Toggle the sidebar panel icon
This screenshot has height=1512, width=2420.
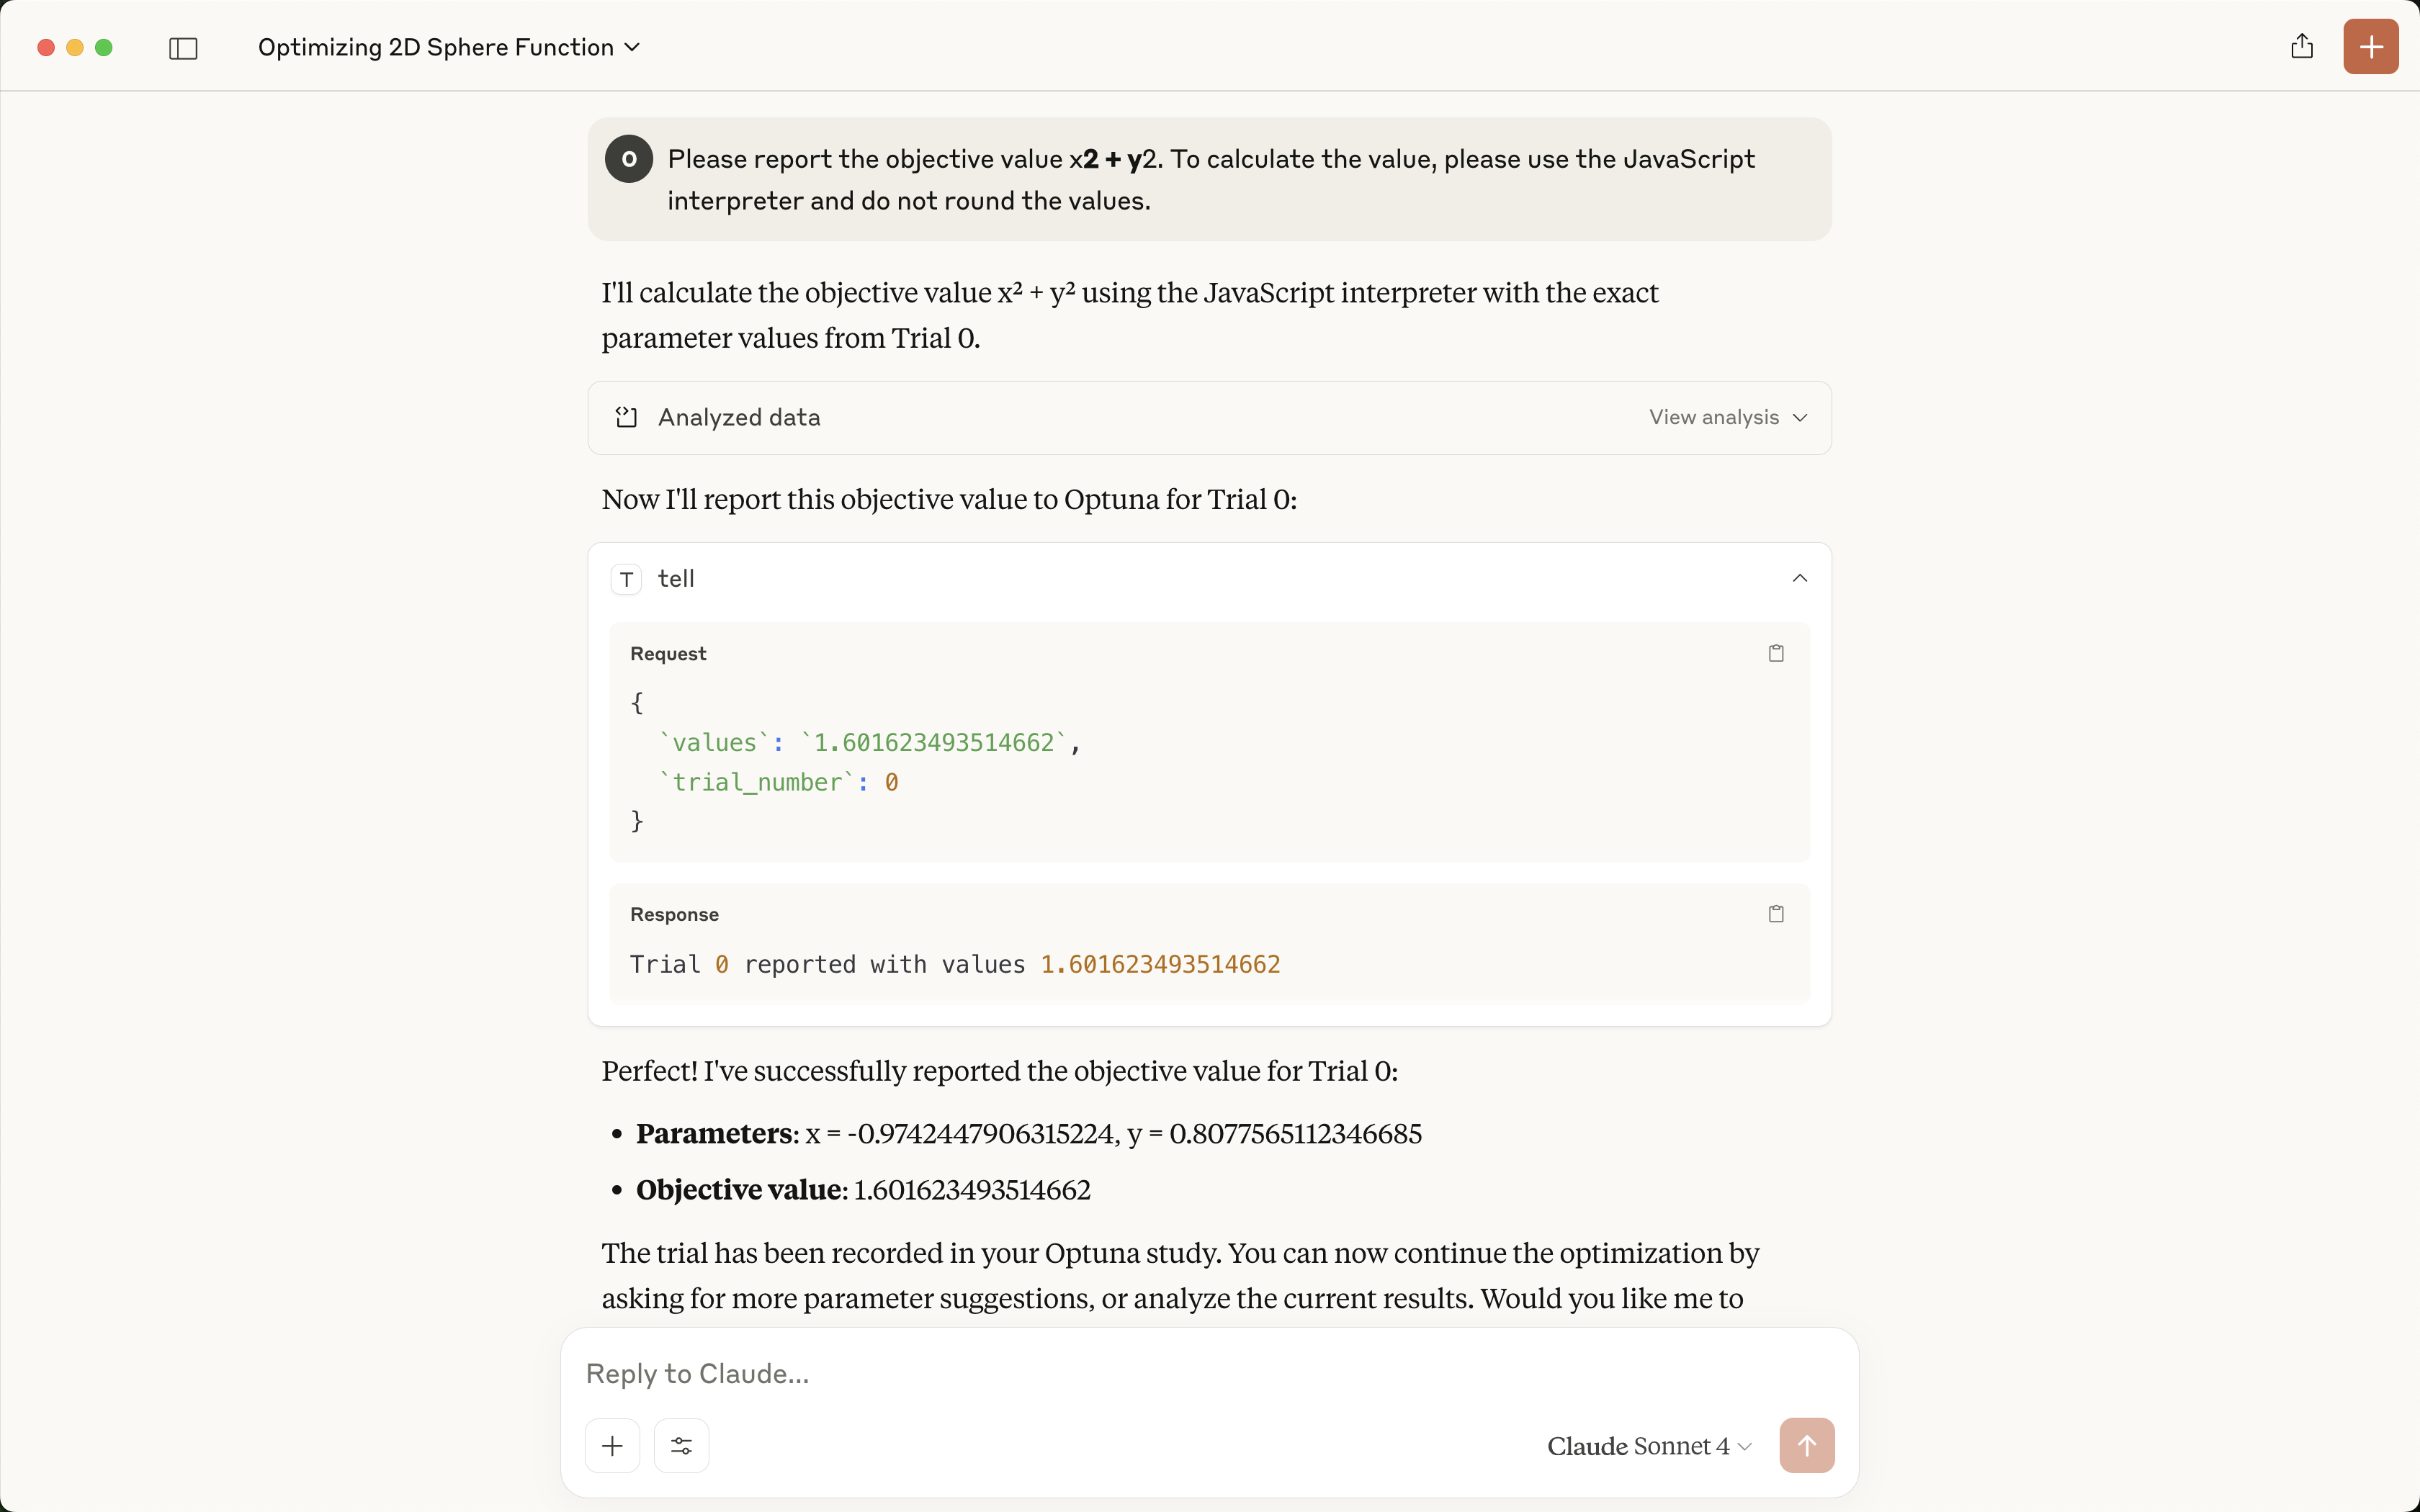tap(183, 48)
